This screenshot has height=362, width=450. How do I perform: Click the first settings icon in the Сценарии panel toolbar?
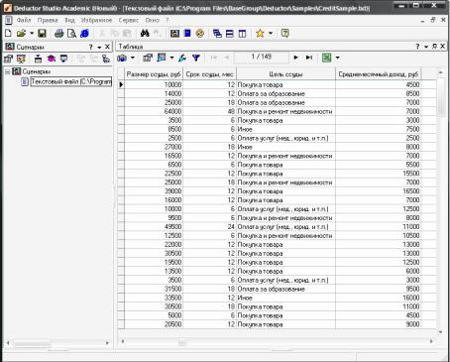(x=8, y=59)
